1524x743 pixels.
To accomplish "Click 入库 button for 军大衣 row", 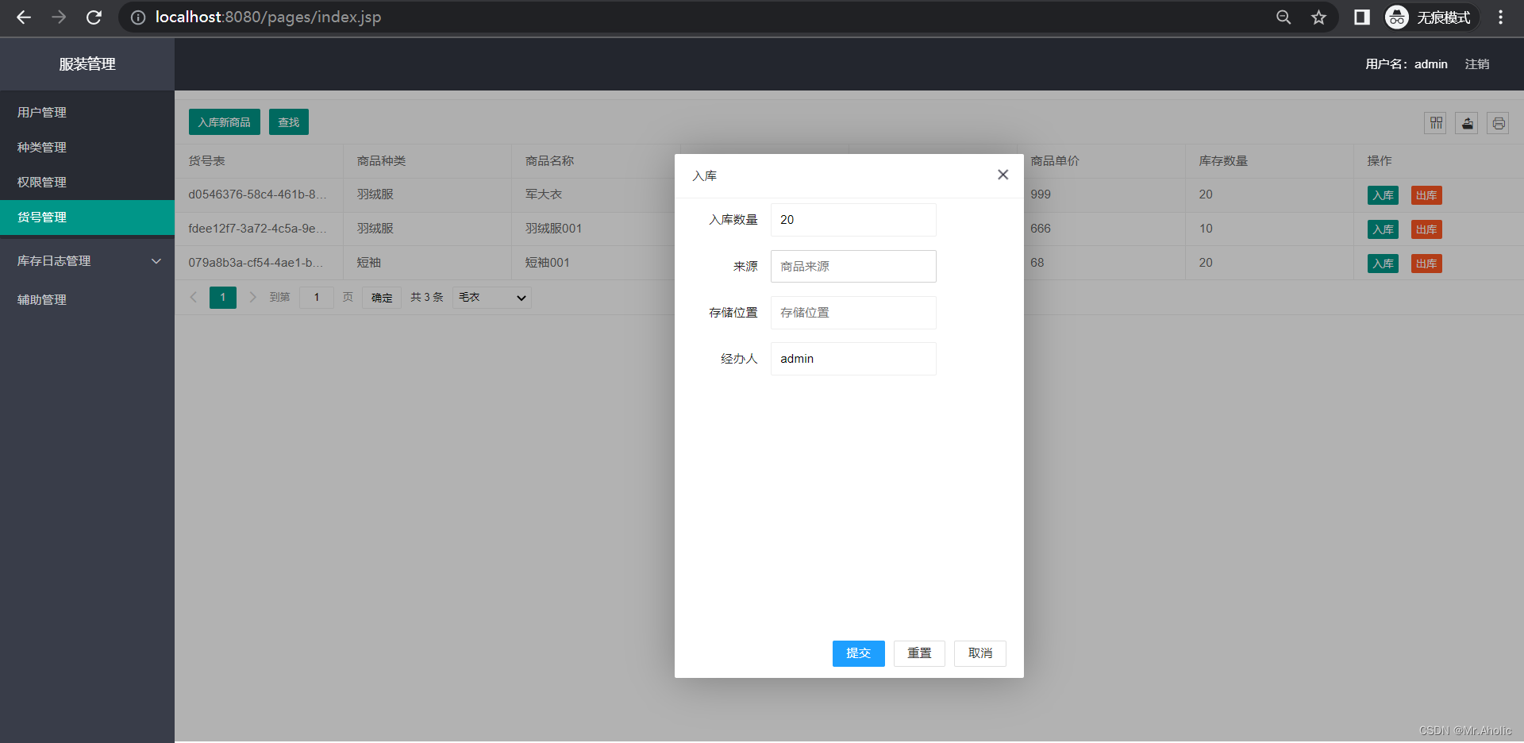I will coord(1383,195).
